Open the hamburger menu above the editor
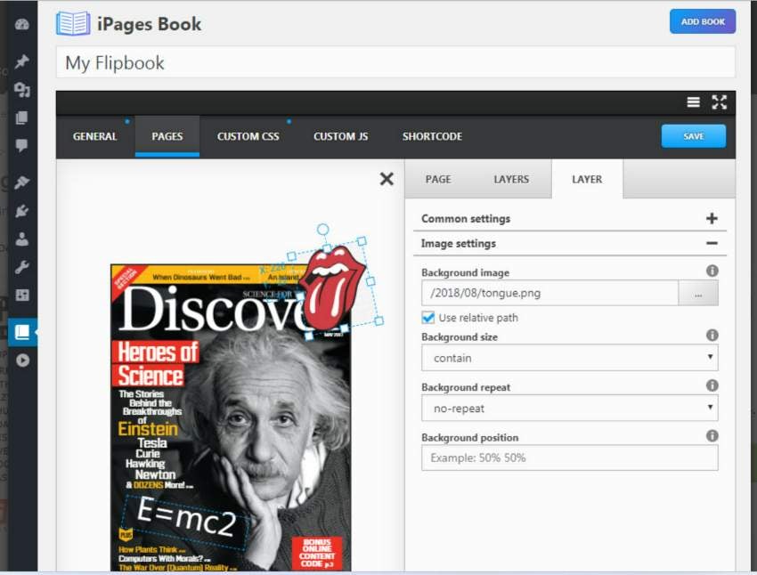The image size is (757, 575). [693, 102]
